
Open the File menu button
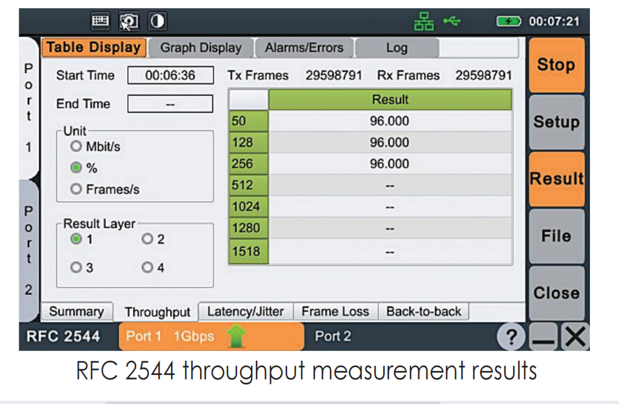[x=556, y=236]
